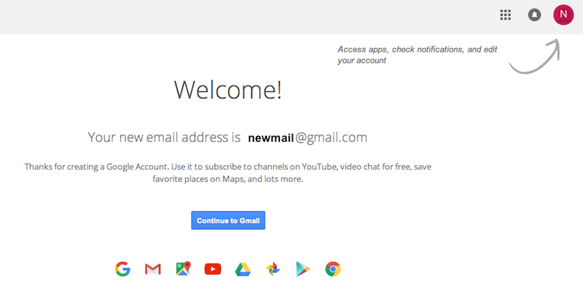Image resolution: width=583 pixels, height=289 pixels.
Task: Open the Chrome icon
Action: [333, 269]
